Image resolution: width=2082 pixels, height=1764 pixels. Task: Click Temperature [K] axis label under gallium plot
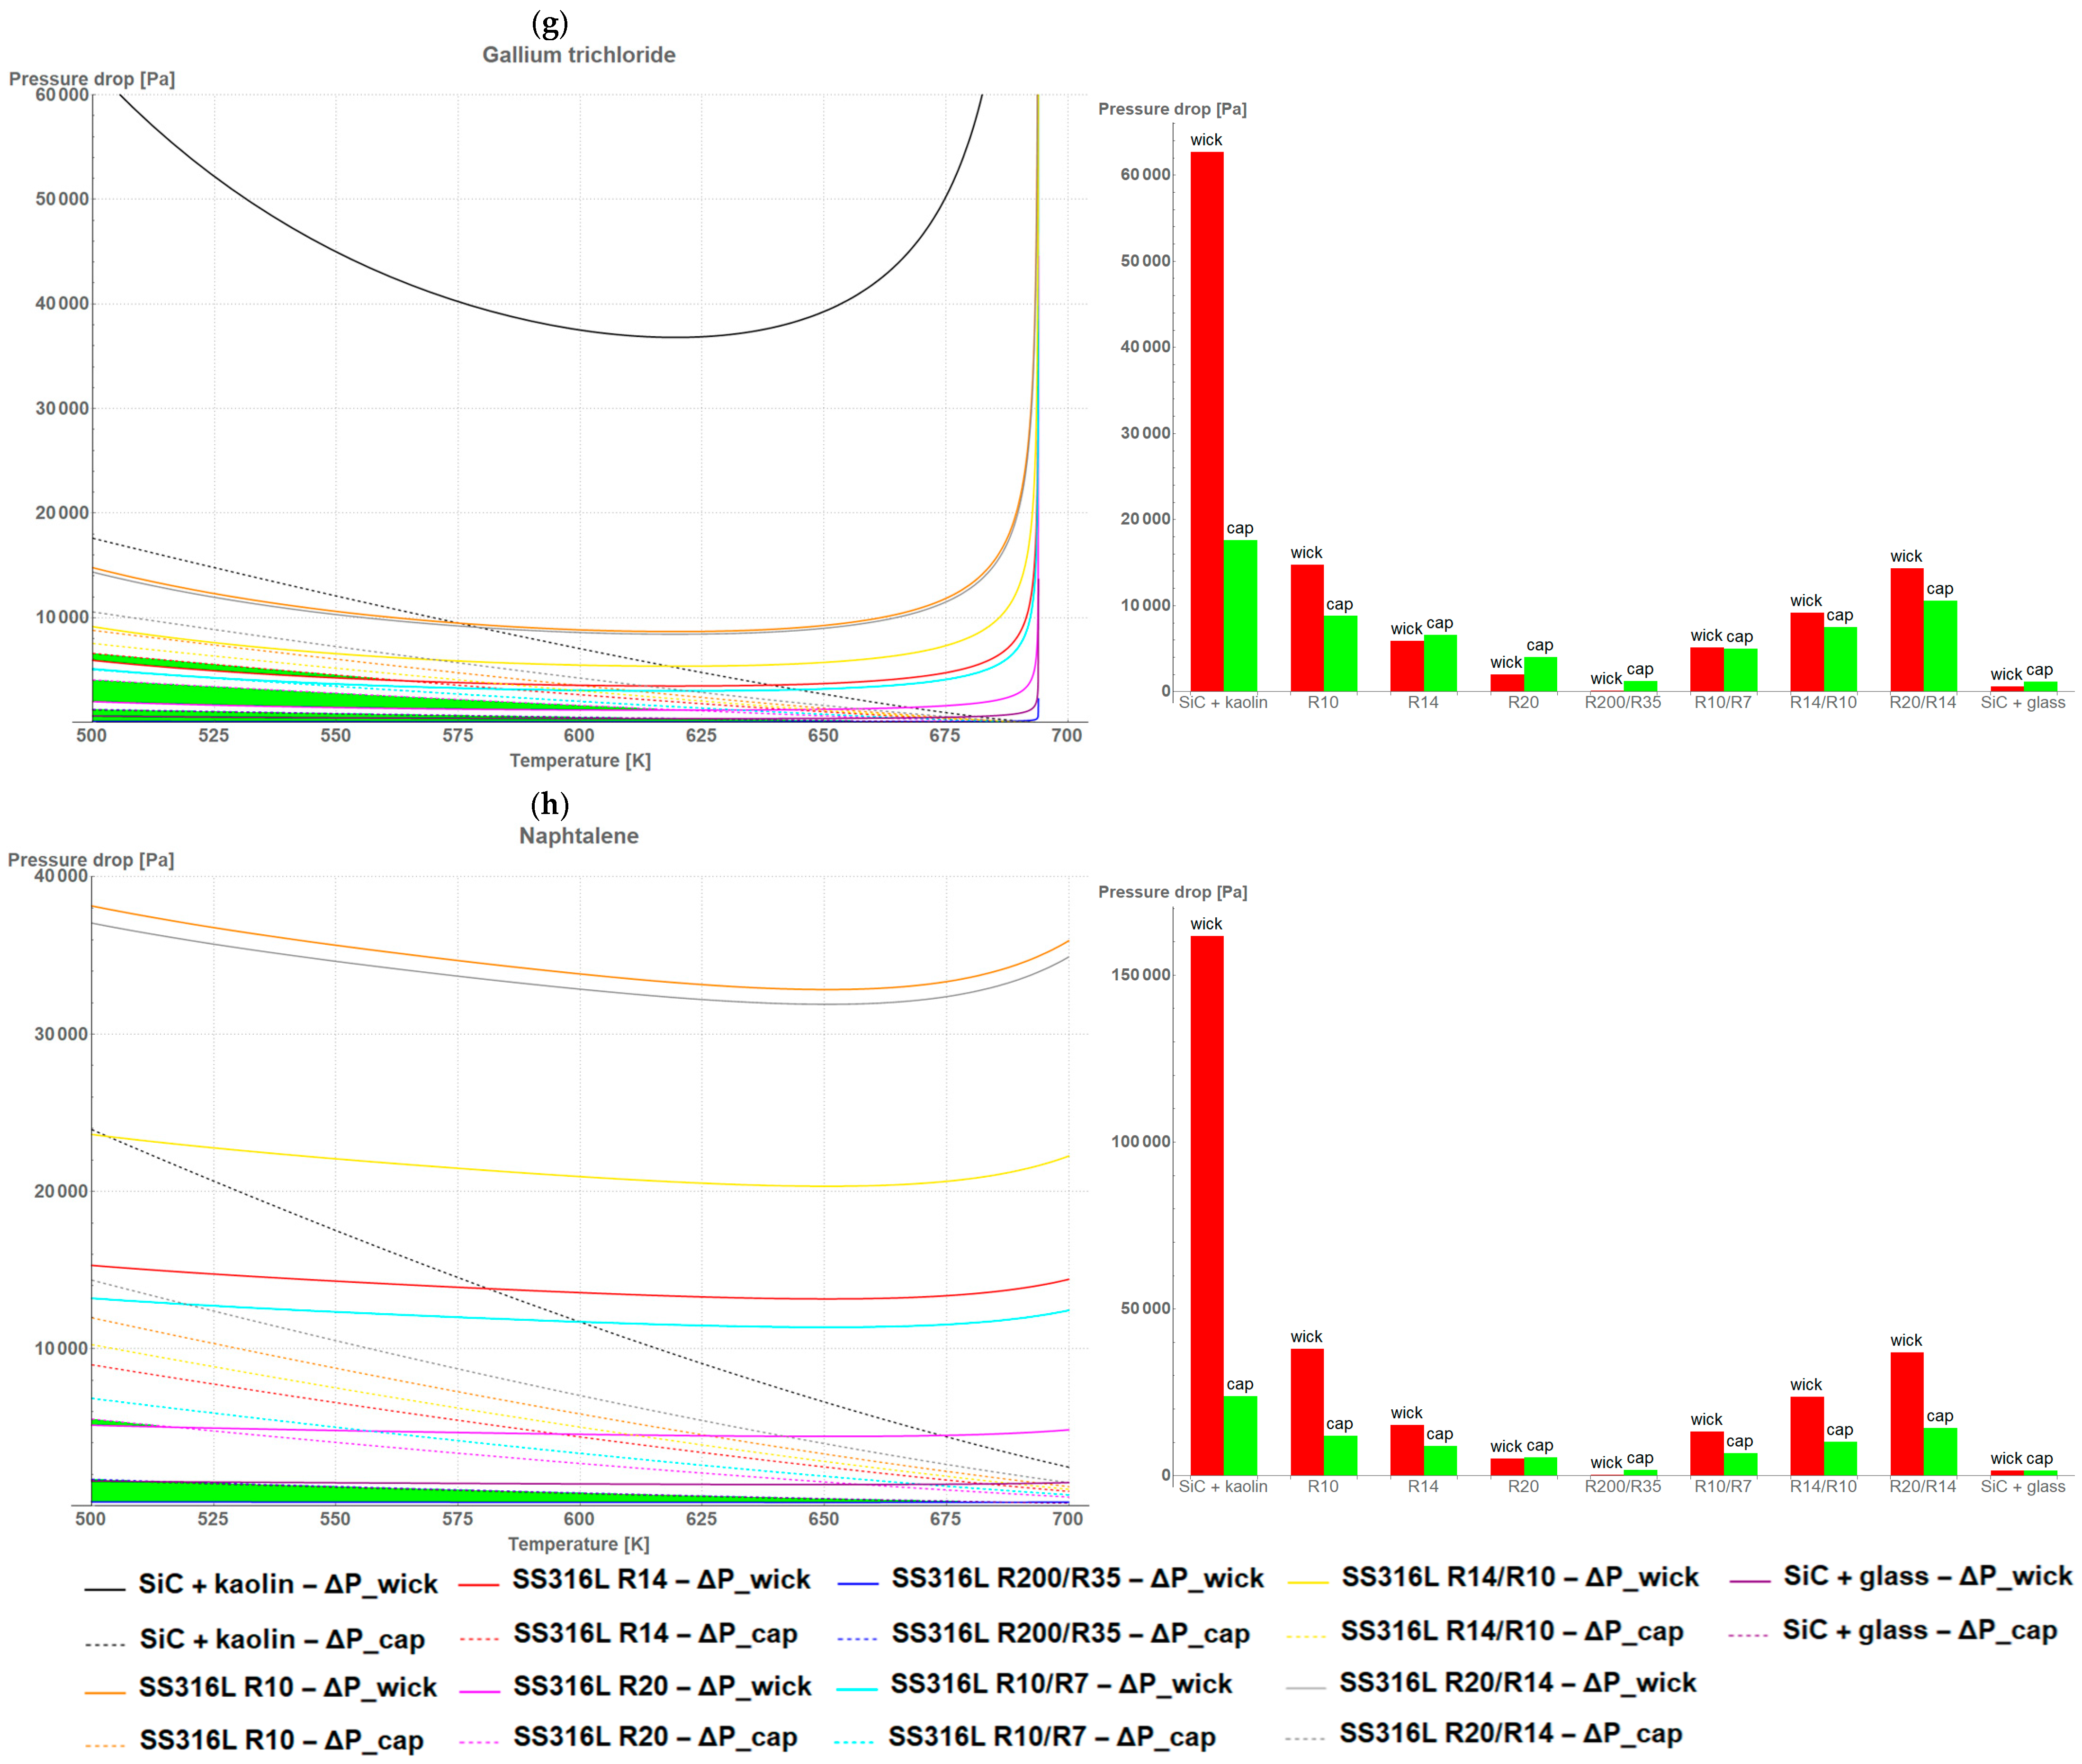click(580, 760)
